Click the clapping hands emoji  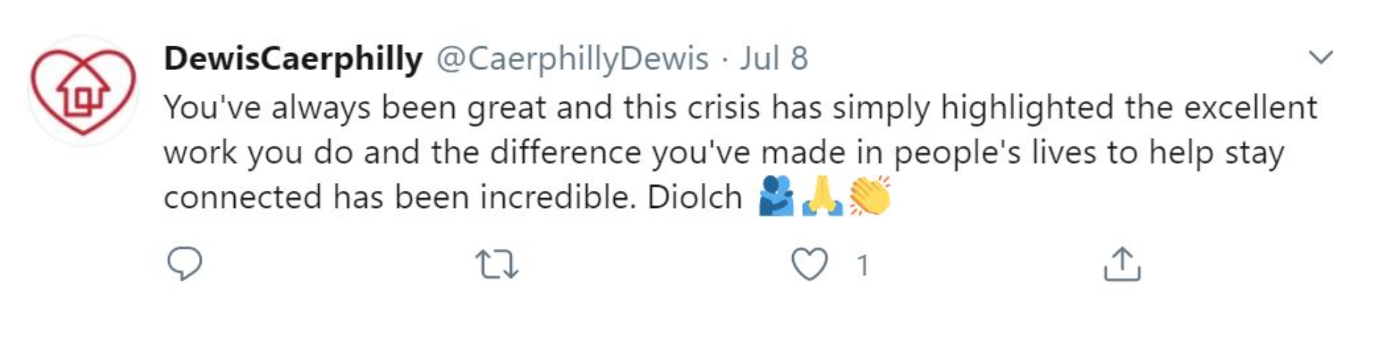[869, 196]
